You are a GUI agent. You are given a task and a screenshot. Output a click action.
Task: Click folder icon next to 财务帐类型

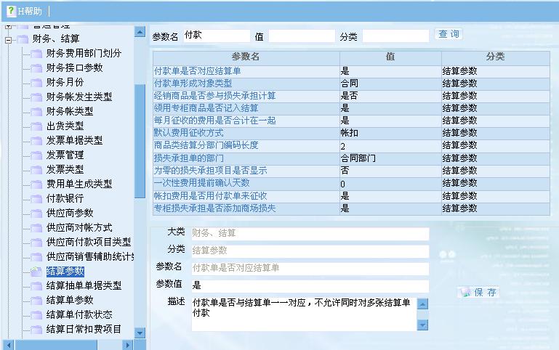tap(36, 111)
